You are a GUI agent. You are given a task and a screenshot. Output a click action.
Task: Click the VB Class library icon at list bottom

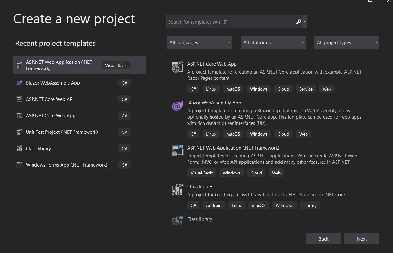coord(177,220)
